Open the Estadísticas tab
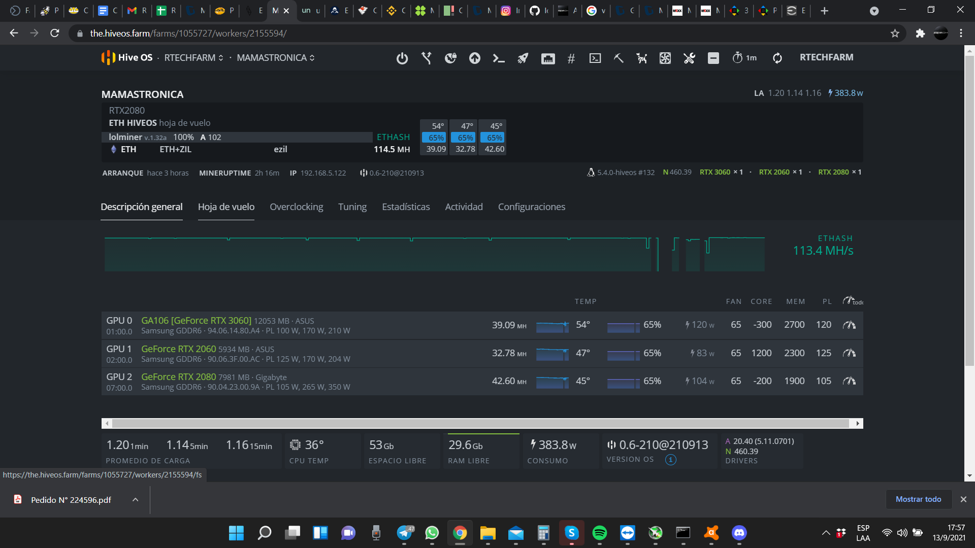Screen dimensions: 975x548 tap(406, 207)
